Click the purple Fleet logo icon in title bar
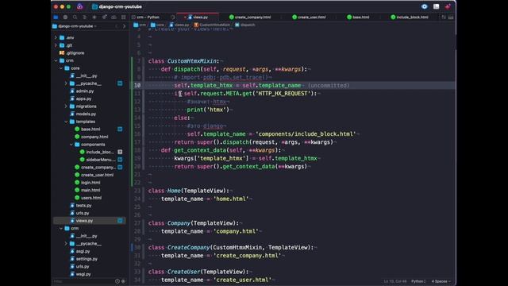 [x=80, y=6]
